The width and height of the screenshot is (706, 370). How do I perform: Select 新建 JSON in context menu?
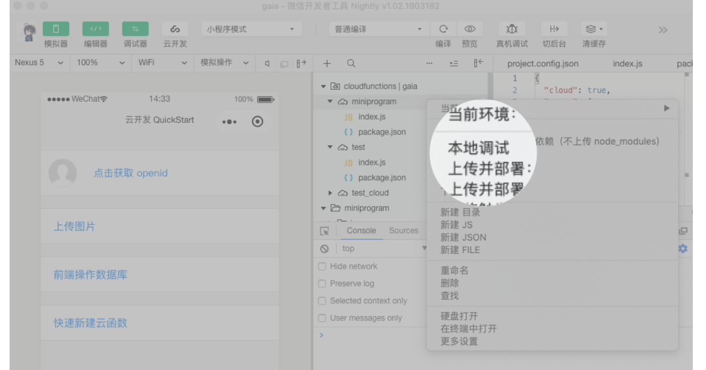click(x=463, y=238)
